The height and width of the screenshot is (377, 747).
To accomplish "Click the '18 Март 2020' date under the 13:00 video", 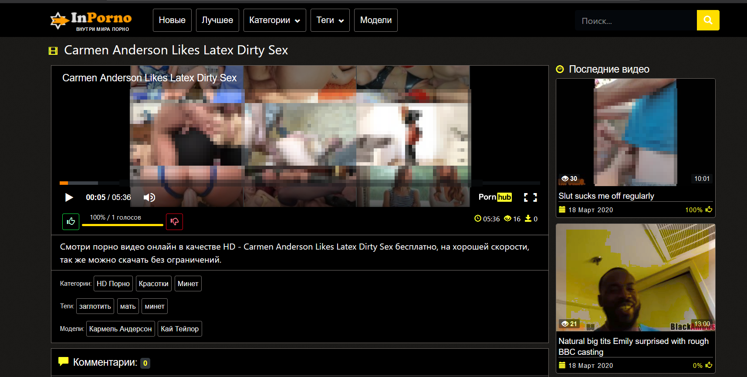I will [591, 366].
